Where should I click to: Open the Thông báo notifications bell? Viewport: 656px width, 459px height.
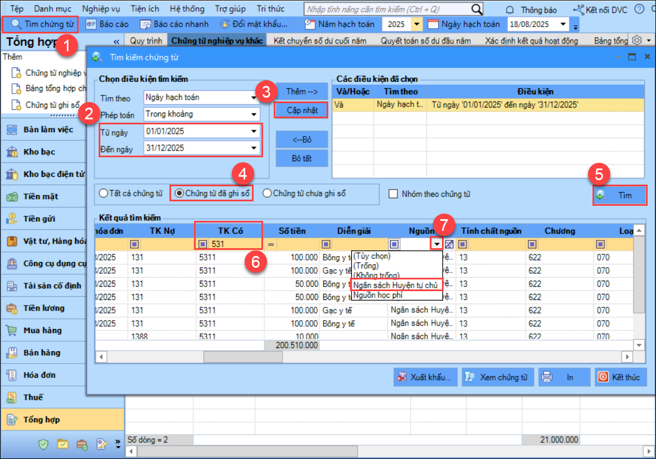click(x=532, y=9)
